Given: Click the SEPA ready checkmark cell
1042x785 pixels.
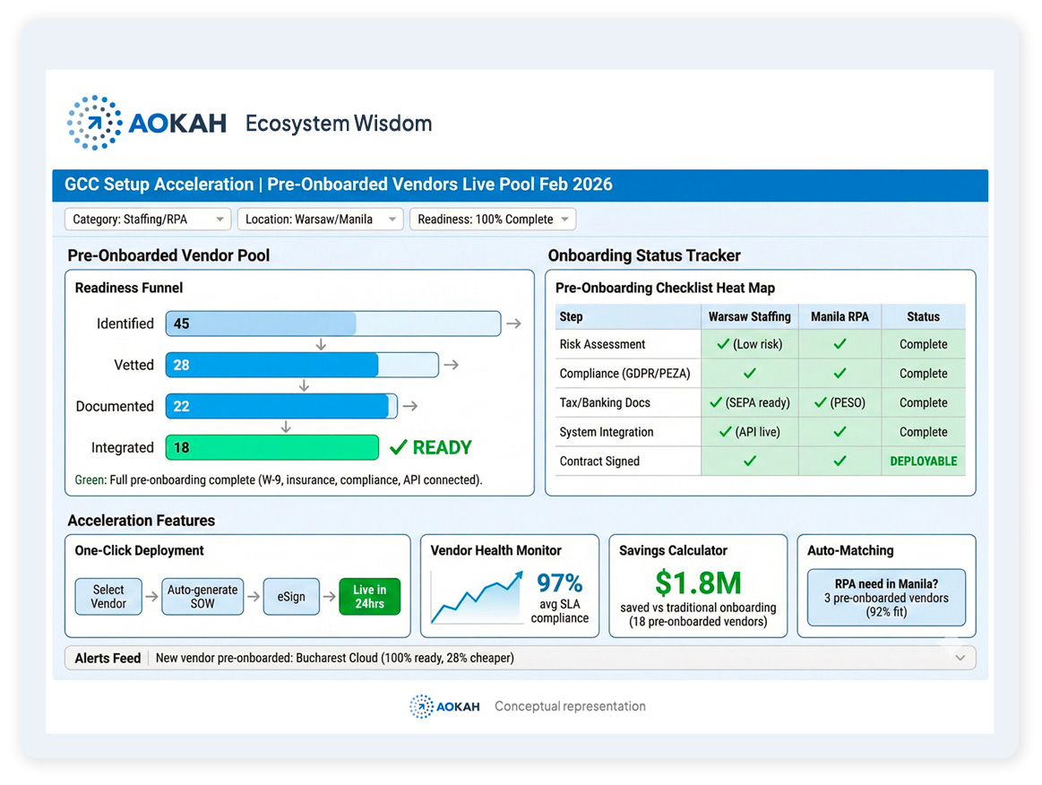Looking at the screenshot, I should click(750, 402).
